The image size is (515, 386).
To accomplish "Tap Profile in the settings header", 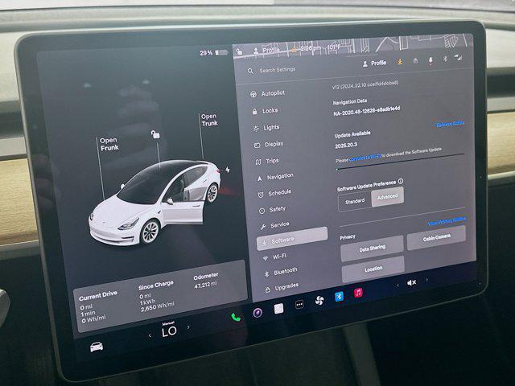I will point(374,63).
